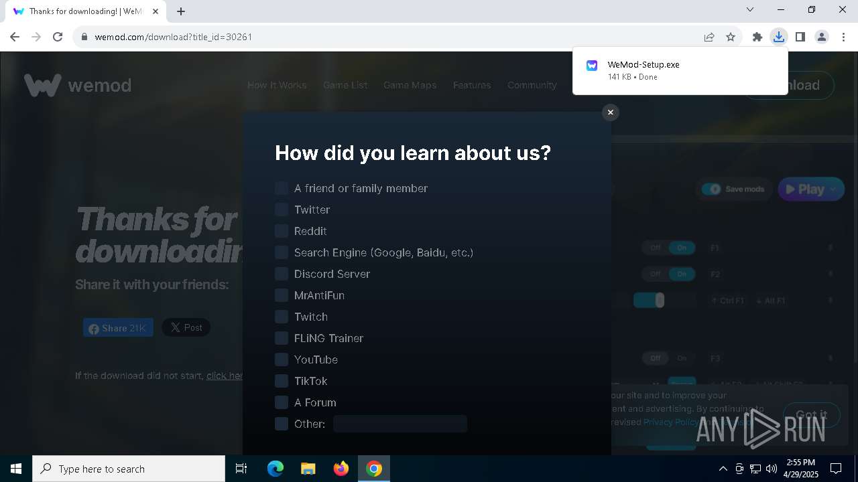Open Chrome three-dot menu
The image size is (858, 482).
843,37
